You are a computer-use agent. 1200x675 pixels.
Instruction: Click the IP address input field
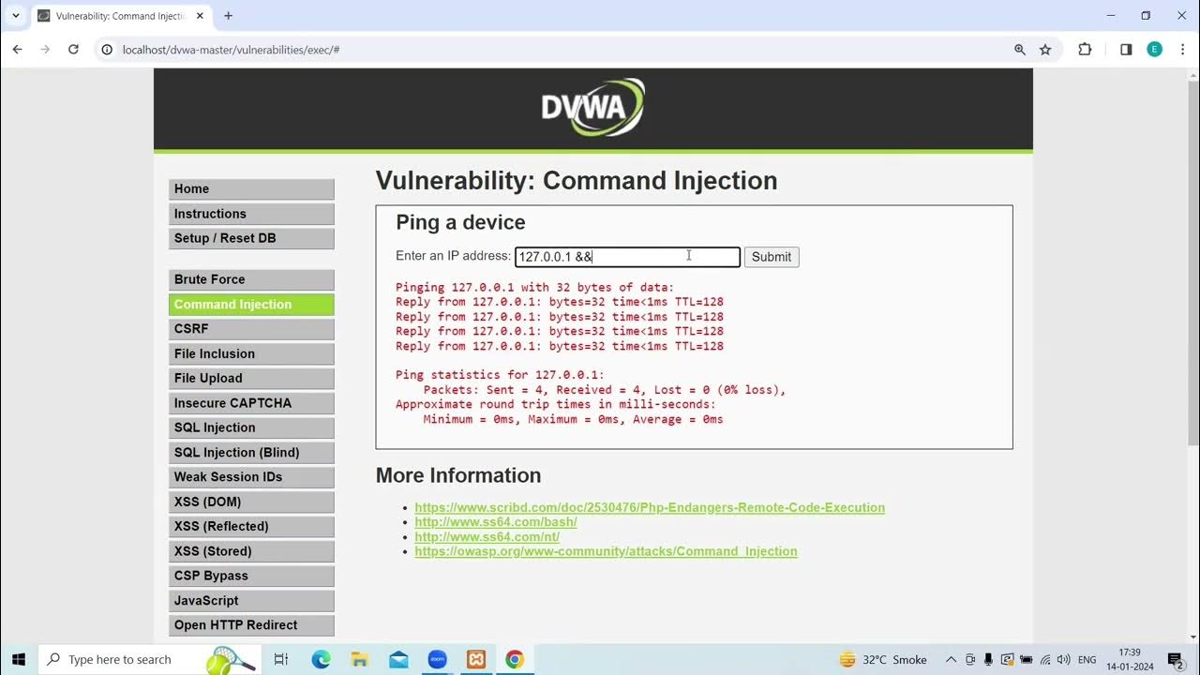(627, 257)
